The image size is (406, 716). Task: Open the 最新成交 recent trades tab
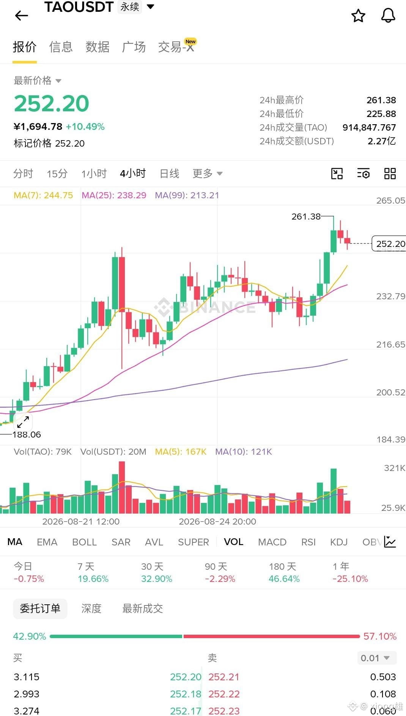pos(143,609)
